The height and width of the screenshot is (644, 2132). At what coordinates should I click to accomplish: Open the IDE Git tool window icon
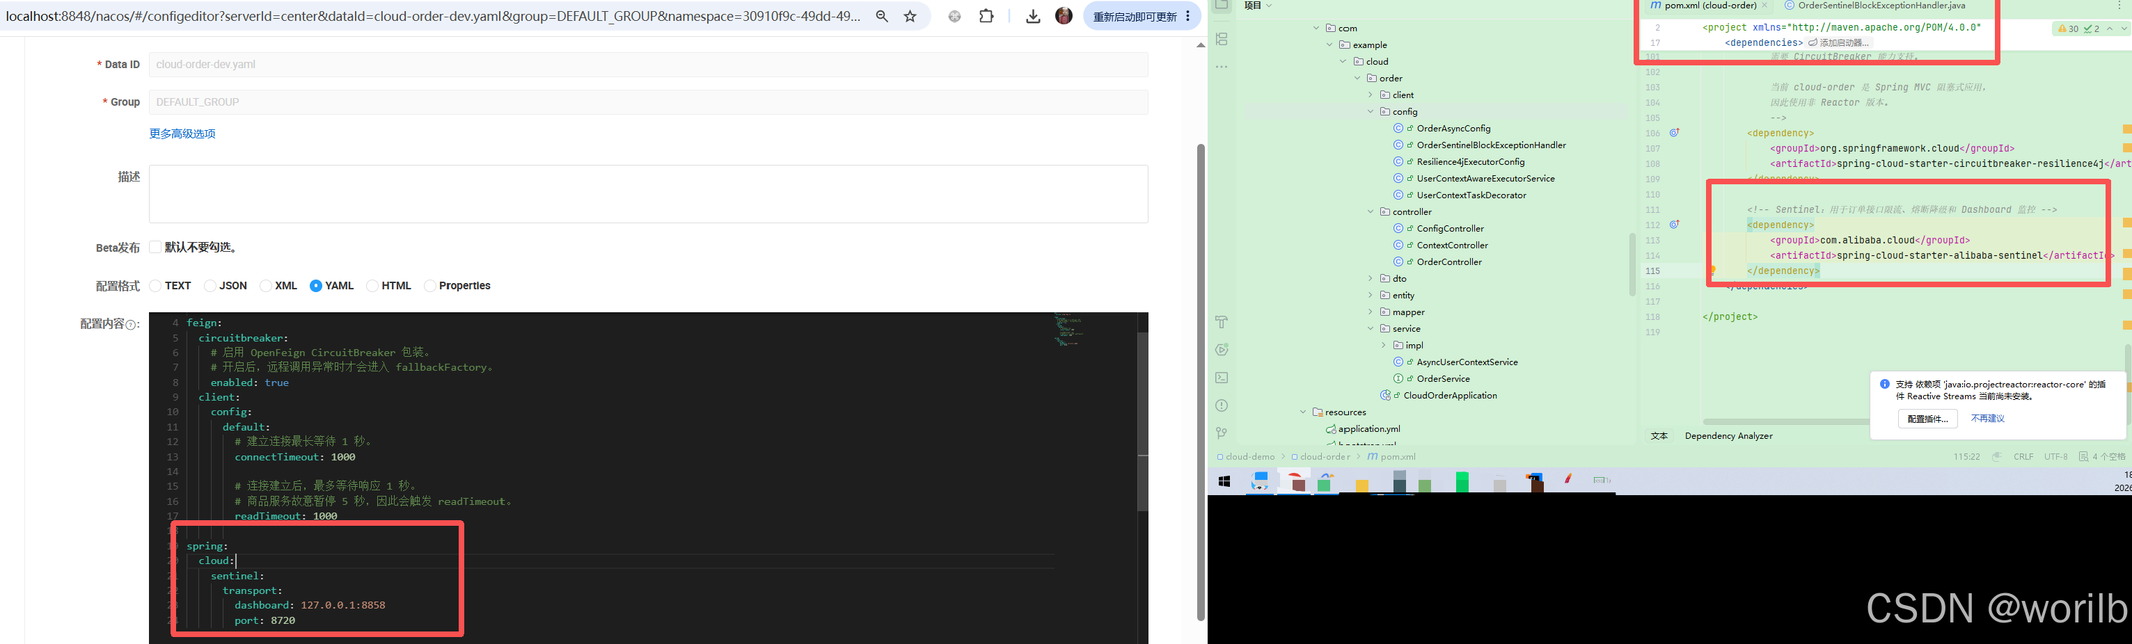coord(1222,433)
